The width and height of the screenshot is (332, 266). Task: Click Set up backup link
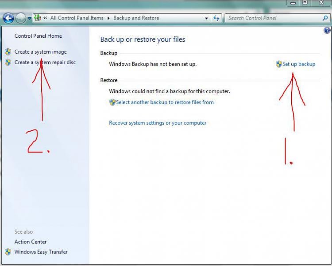click(299, 64)
